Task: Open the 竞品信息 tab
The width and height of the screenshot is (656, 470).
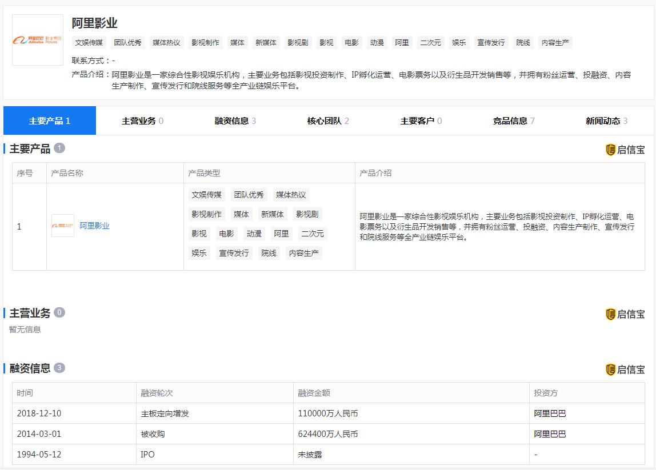Action: click(x=514, y=121)
